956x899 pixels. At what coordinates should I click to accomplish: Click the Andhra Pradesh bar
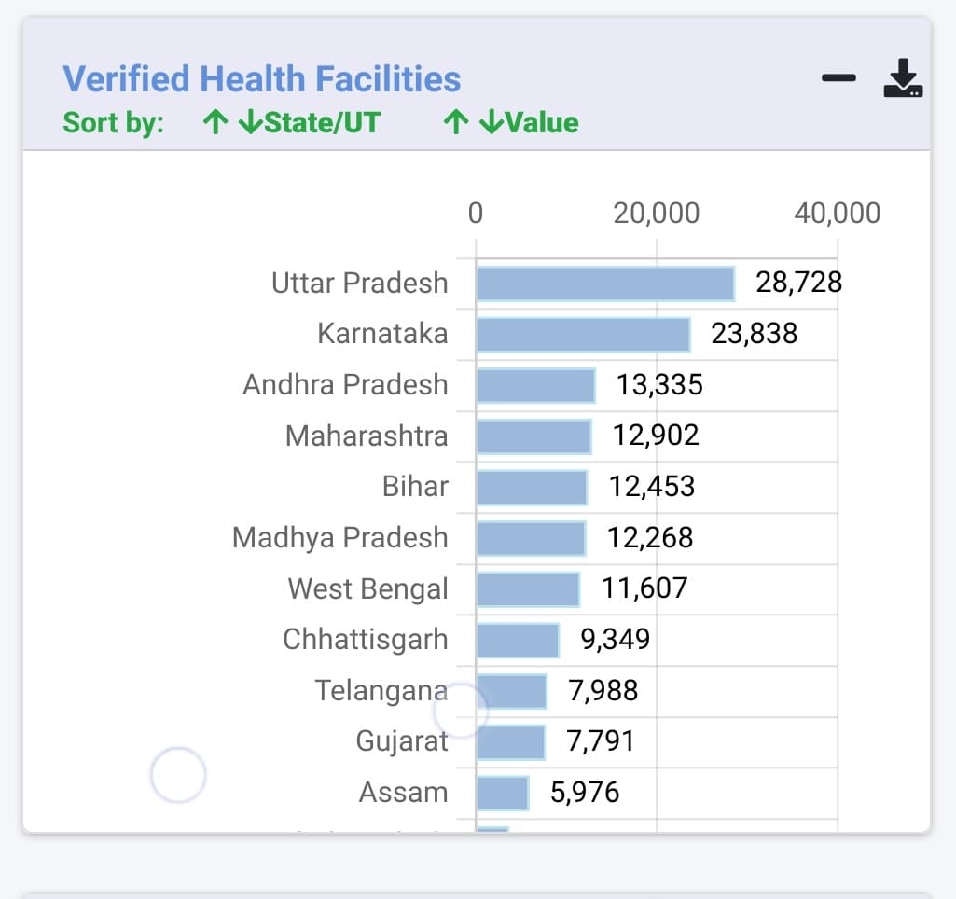click(535, 385)
